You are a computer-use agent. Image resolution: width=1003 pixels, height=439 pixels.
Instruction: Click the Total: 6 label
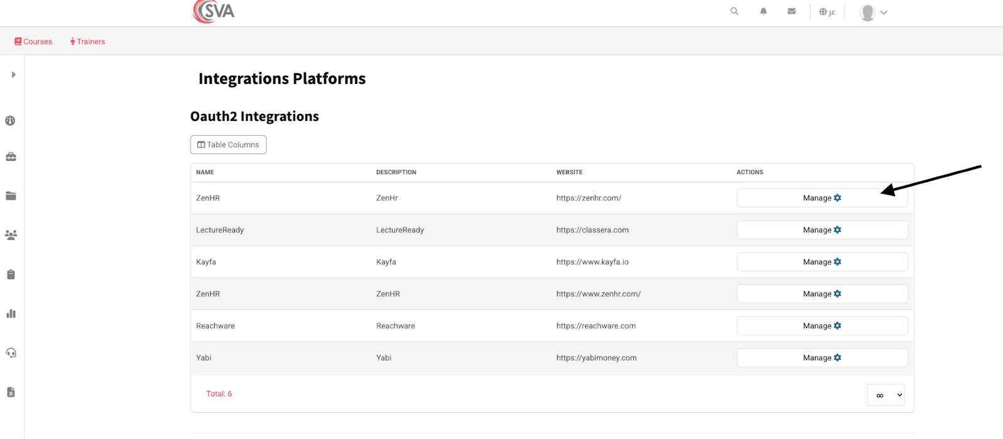click(219, 394)
